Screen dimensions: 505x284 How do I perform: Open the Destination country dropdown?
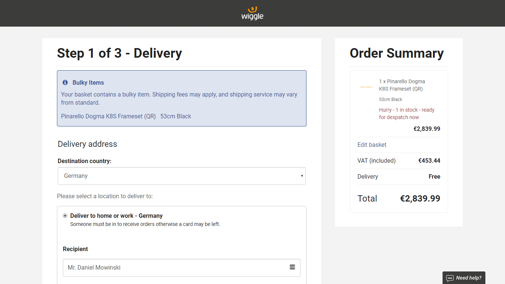tap(182, 176)
